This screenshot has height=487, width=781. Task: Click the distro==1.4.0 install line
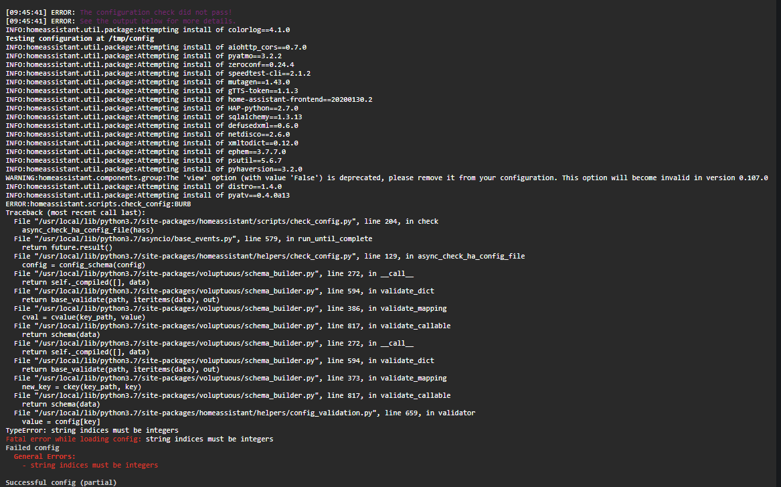pyautogui.click(x=143, y=186)
